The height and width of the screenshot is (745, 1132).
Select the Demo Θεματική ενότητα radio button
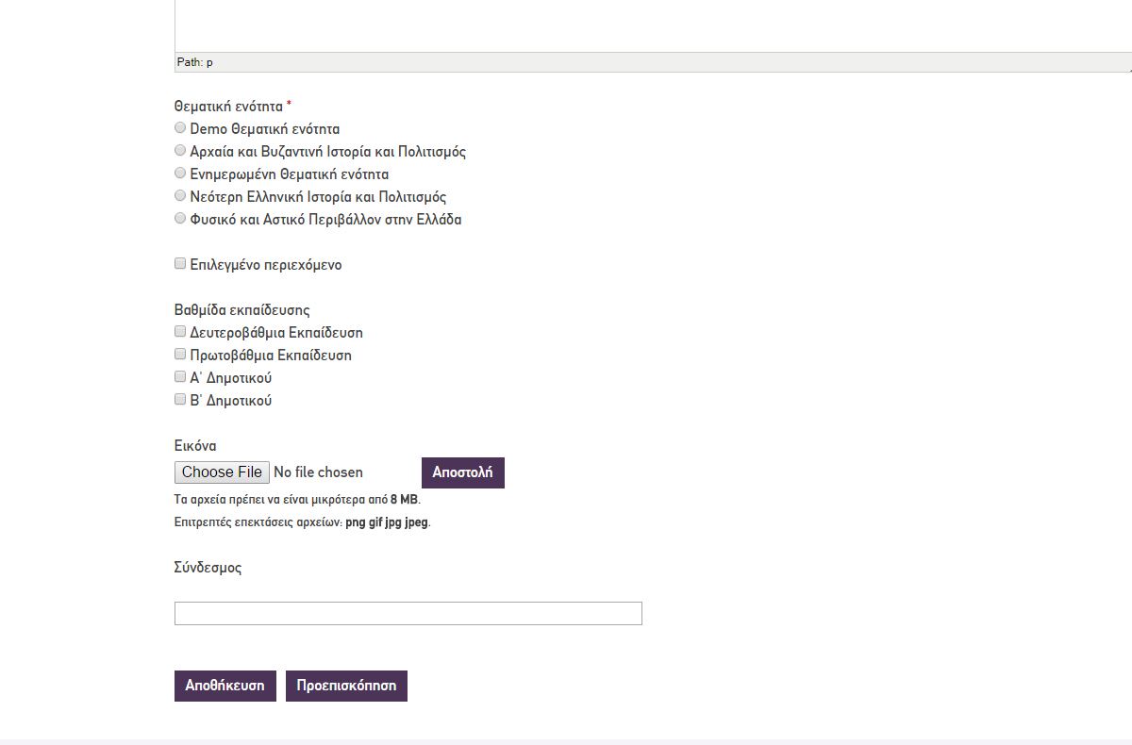(180, 128)
